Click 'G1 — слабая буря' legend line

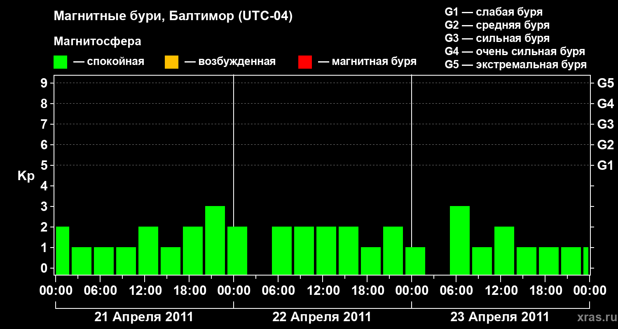(x=494, y=12)
